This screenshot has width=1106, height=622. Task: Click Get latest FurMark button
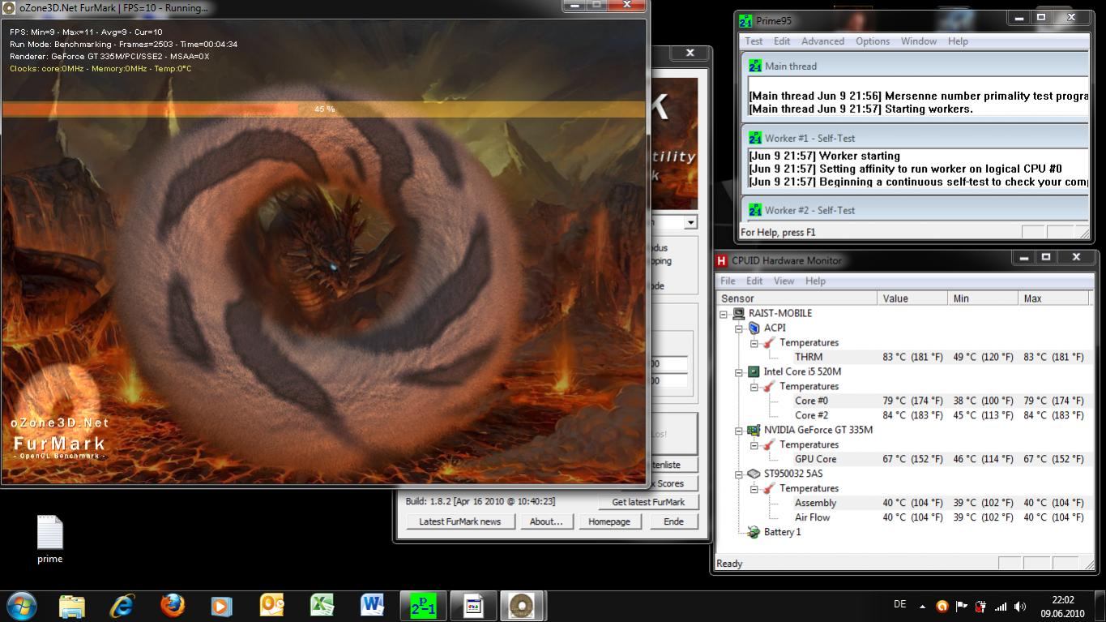coord(648,502)
